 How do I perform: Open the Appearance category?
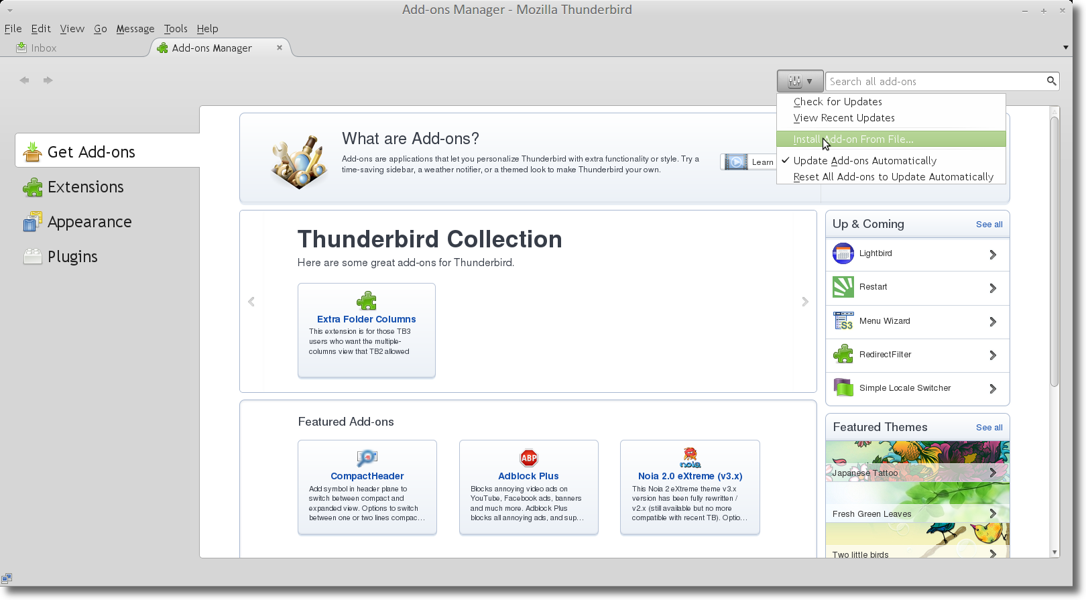(107, 222)
